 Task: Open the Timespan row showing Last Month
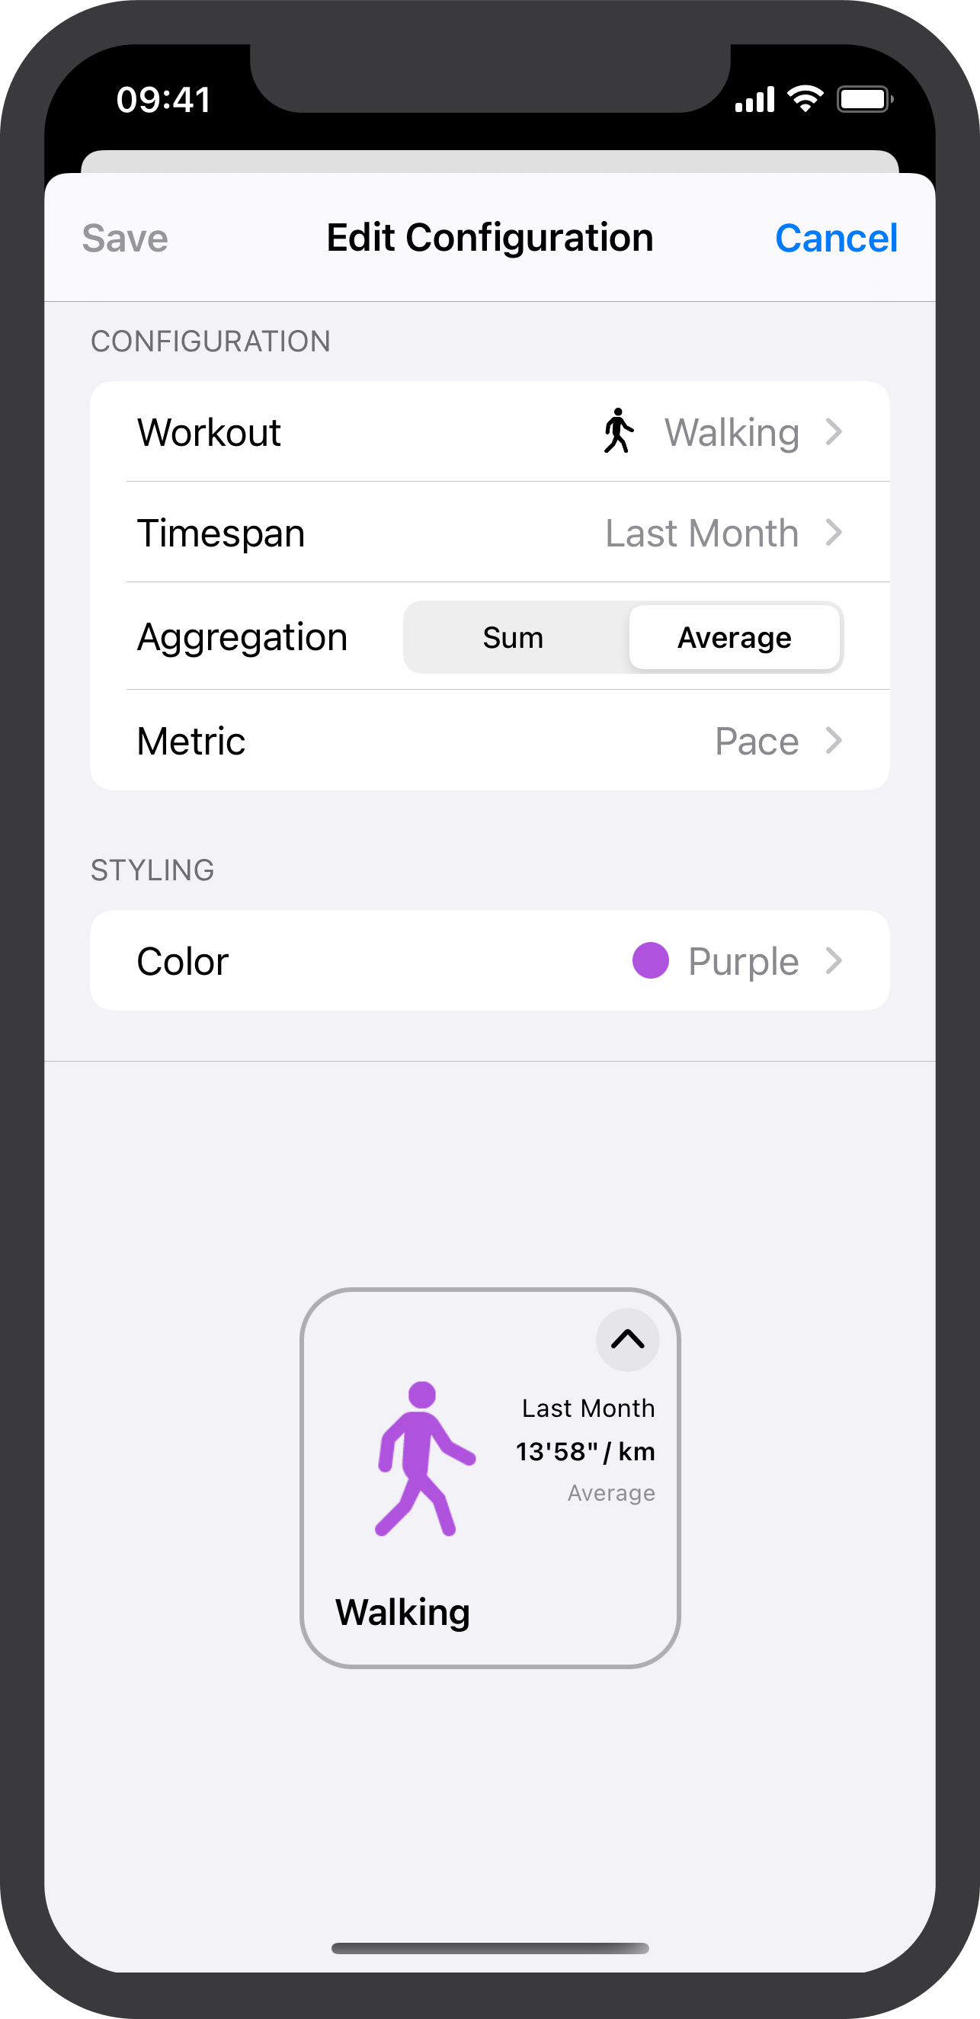489,533
